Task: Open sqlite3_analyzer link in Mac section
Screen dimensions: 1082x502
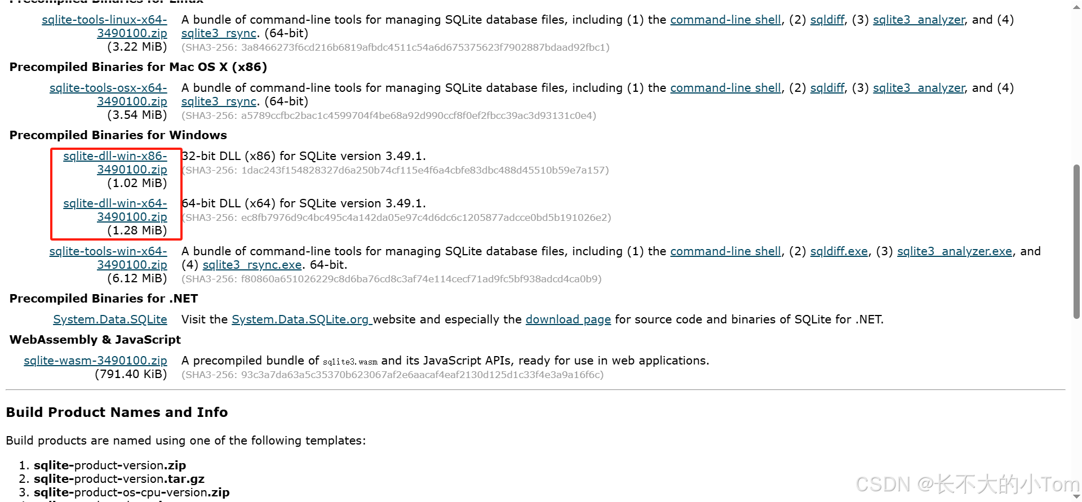Action: point(919,87)
